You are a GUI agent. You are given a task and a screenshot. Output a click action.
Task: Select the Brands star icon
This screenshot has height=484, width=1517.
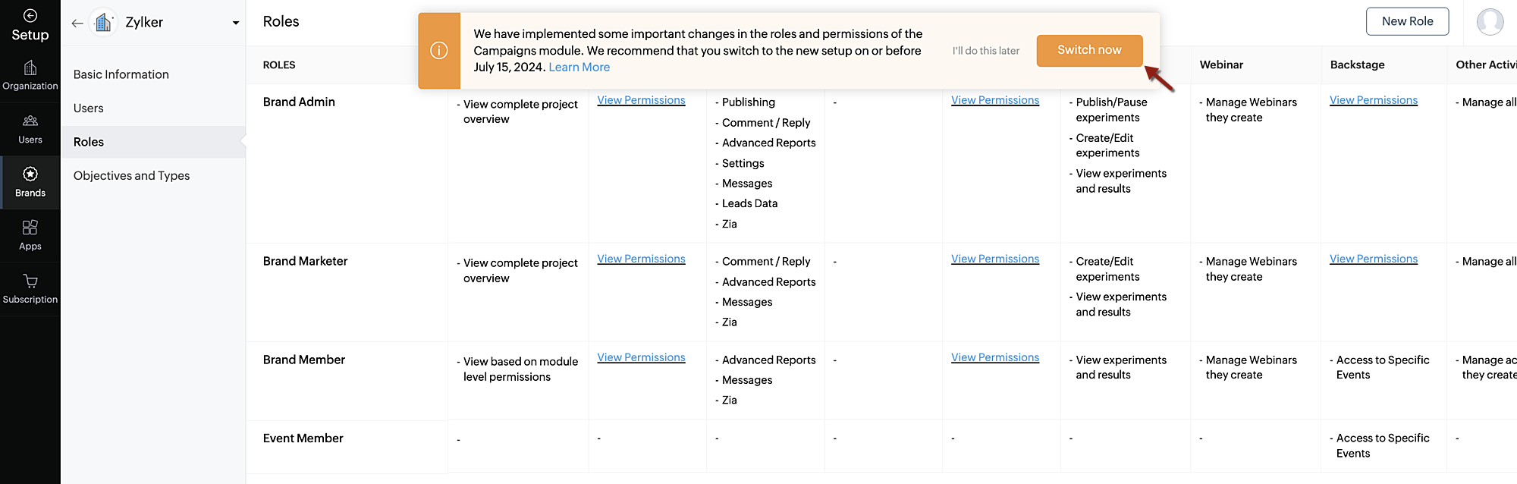pyautogui.click(x=30, y=174)
